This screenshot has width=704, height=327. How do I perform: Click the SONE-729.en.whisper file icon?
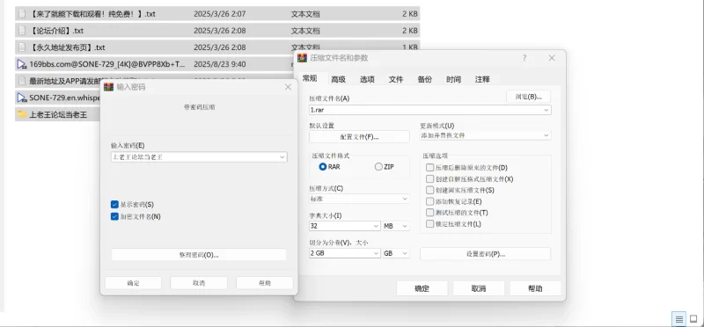click(21, 98)
